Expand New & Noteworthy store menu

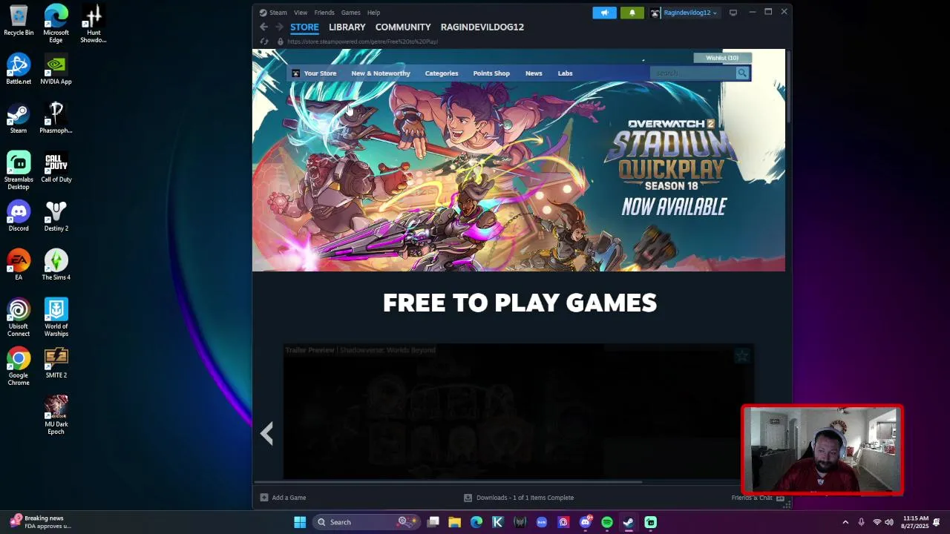(x=381, y=73)
